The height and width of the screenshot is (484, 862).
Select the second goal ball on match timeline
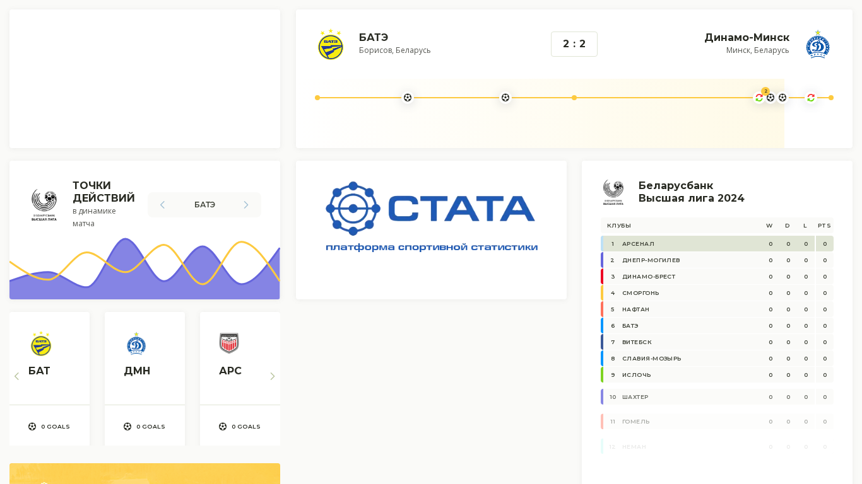click(505, 98)
